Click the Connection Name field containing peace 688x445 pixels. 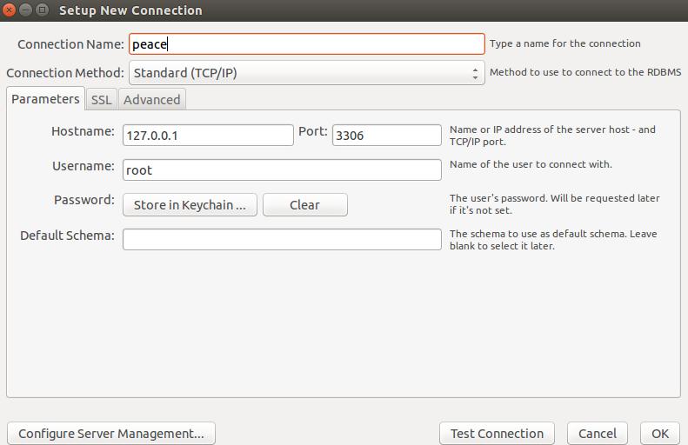(307, 44)
